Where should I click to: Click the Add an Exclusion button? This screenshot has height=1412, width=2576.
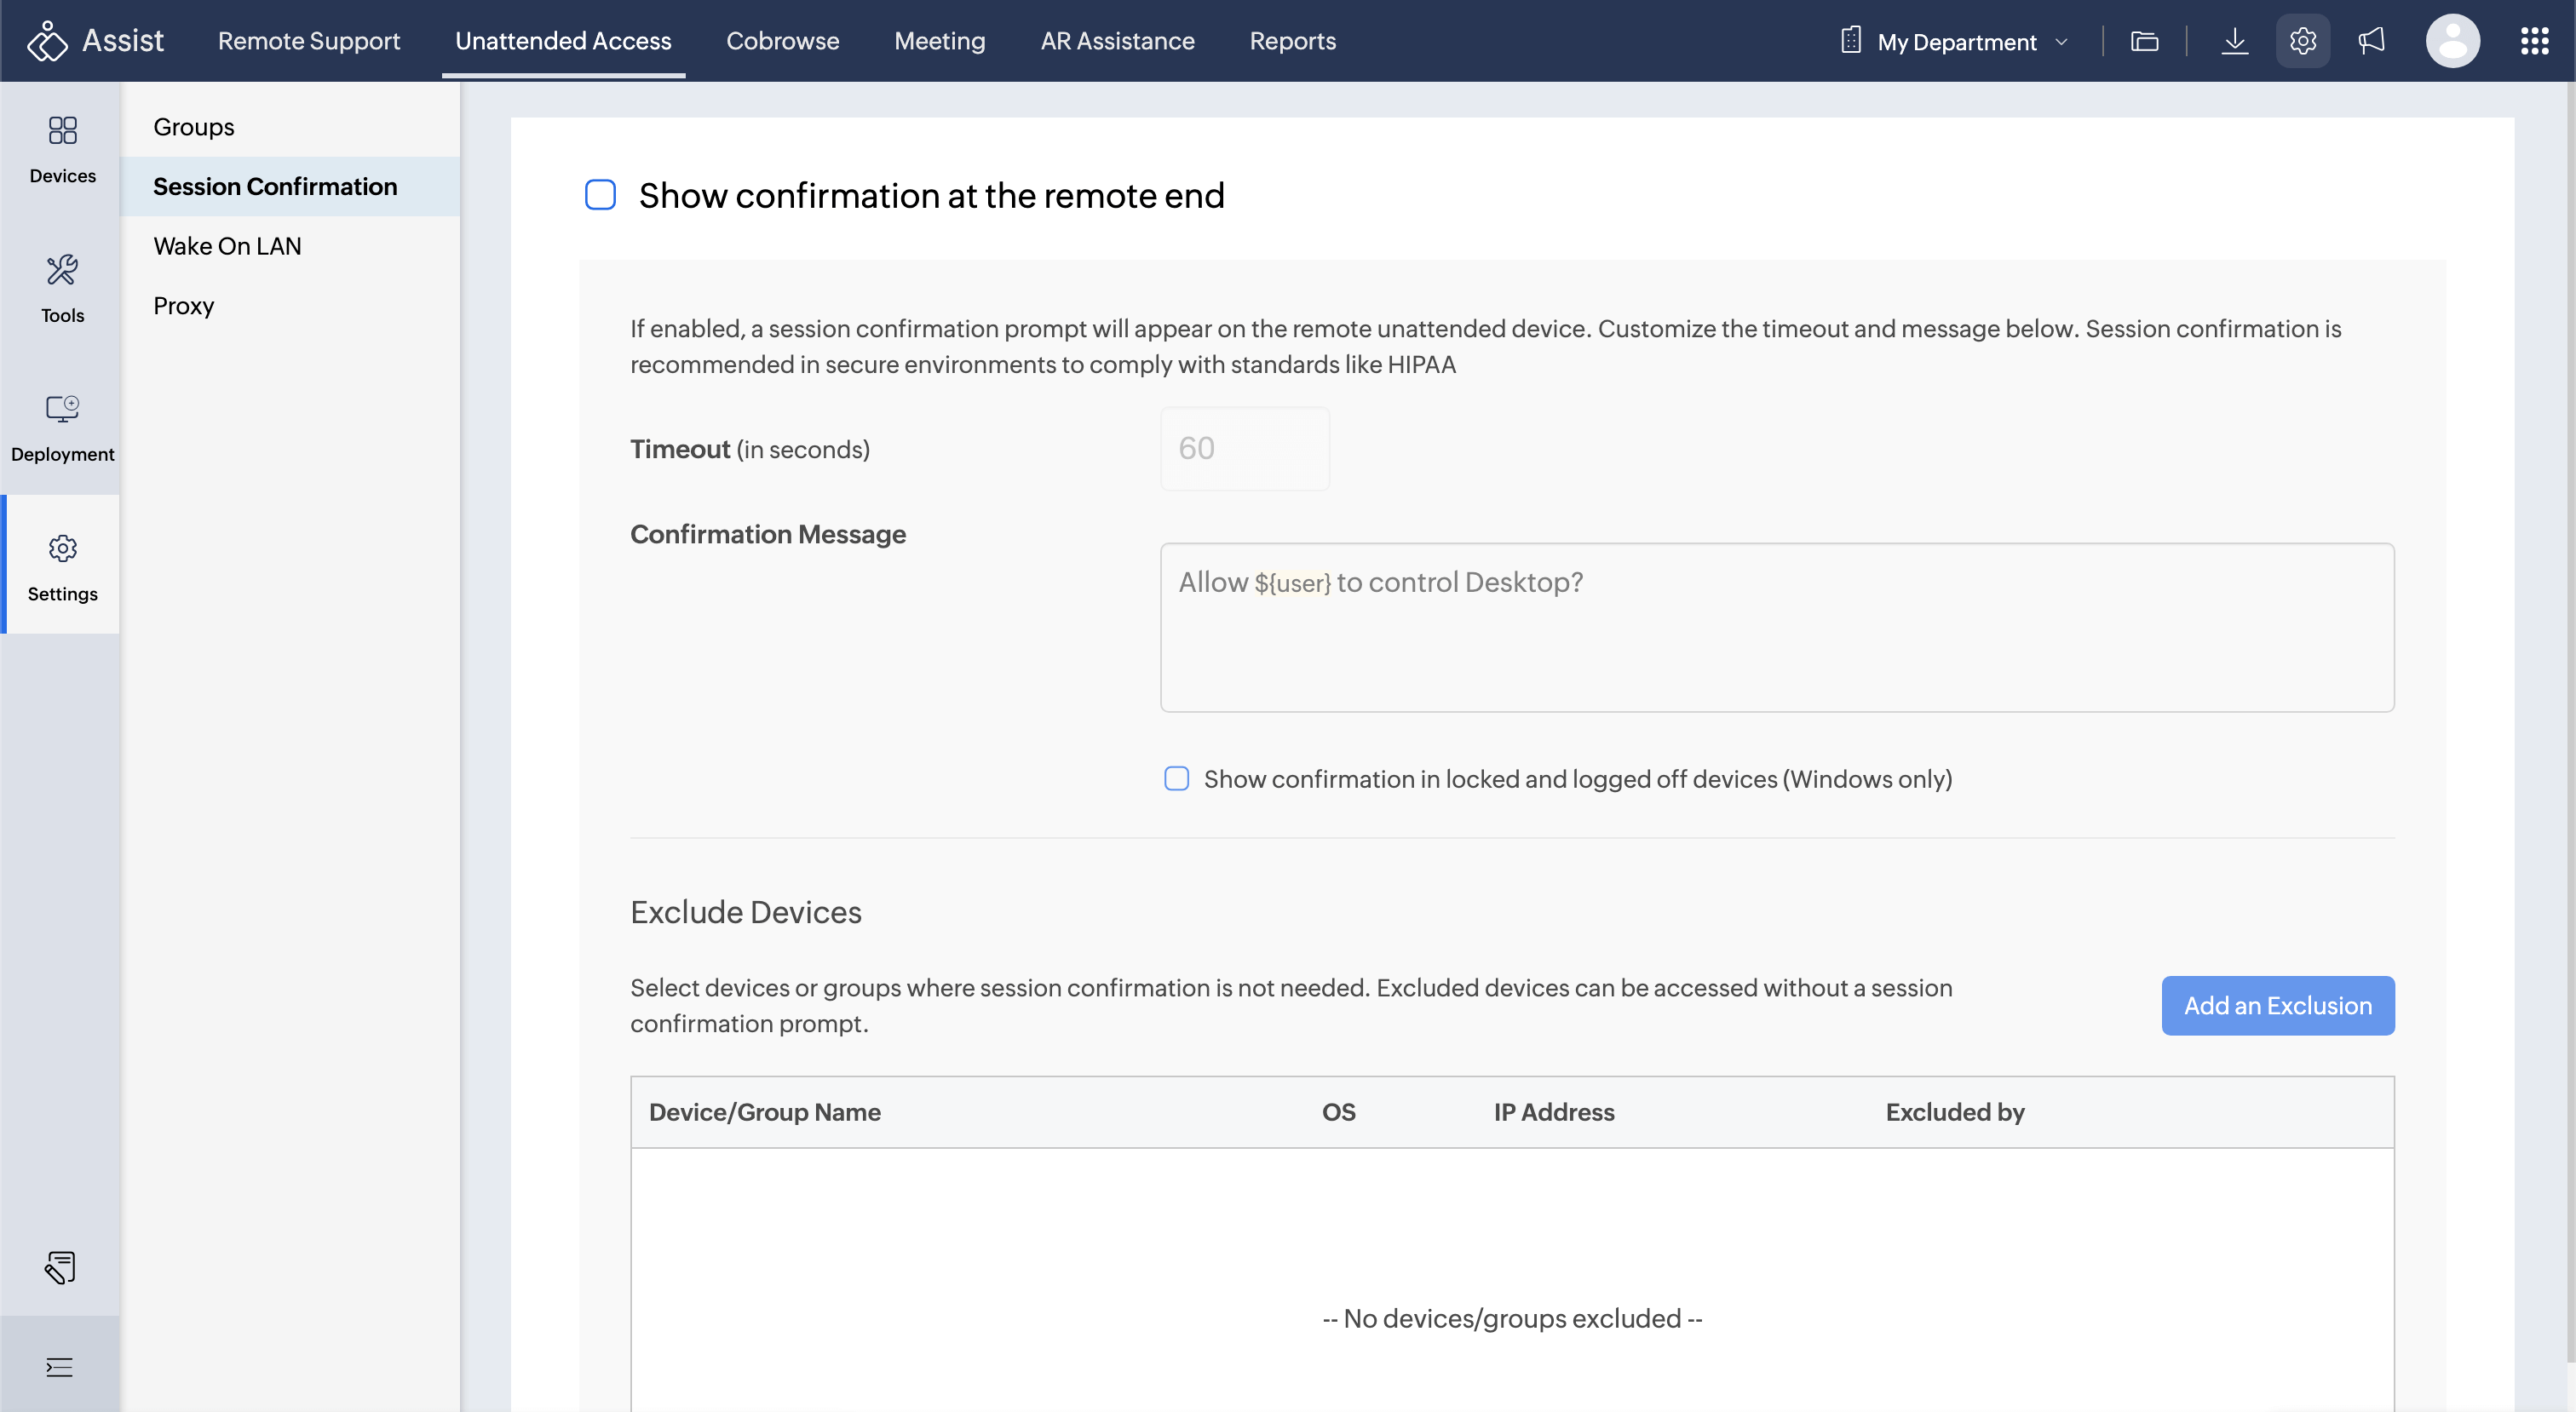[2277, 1005]
